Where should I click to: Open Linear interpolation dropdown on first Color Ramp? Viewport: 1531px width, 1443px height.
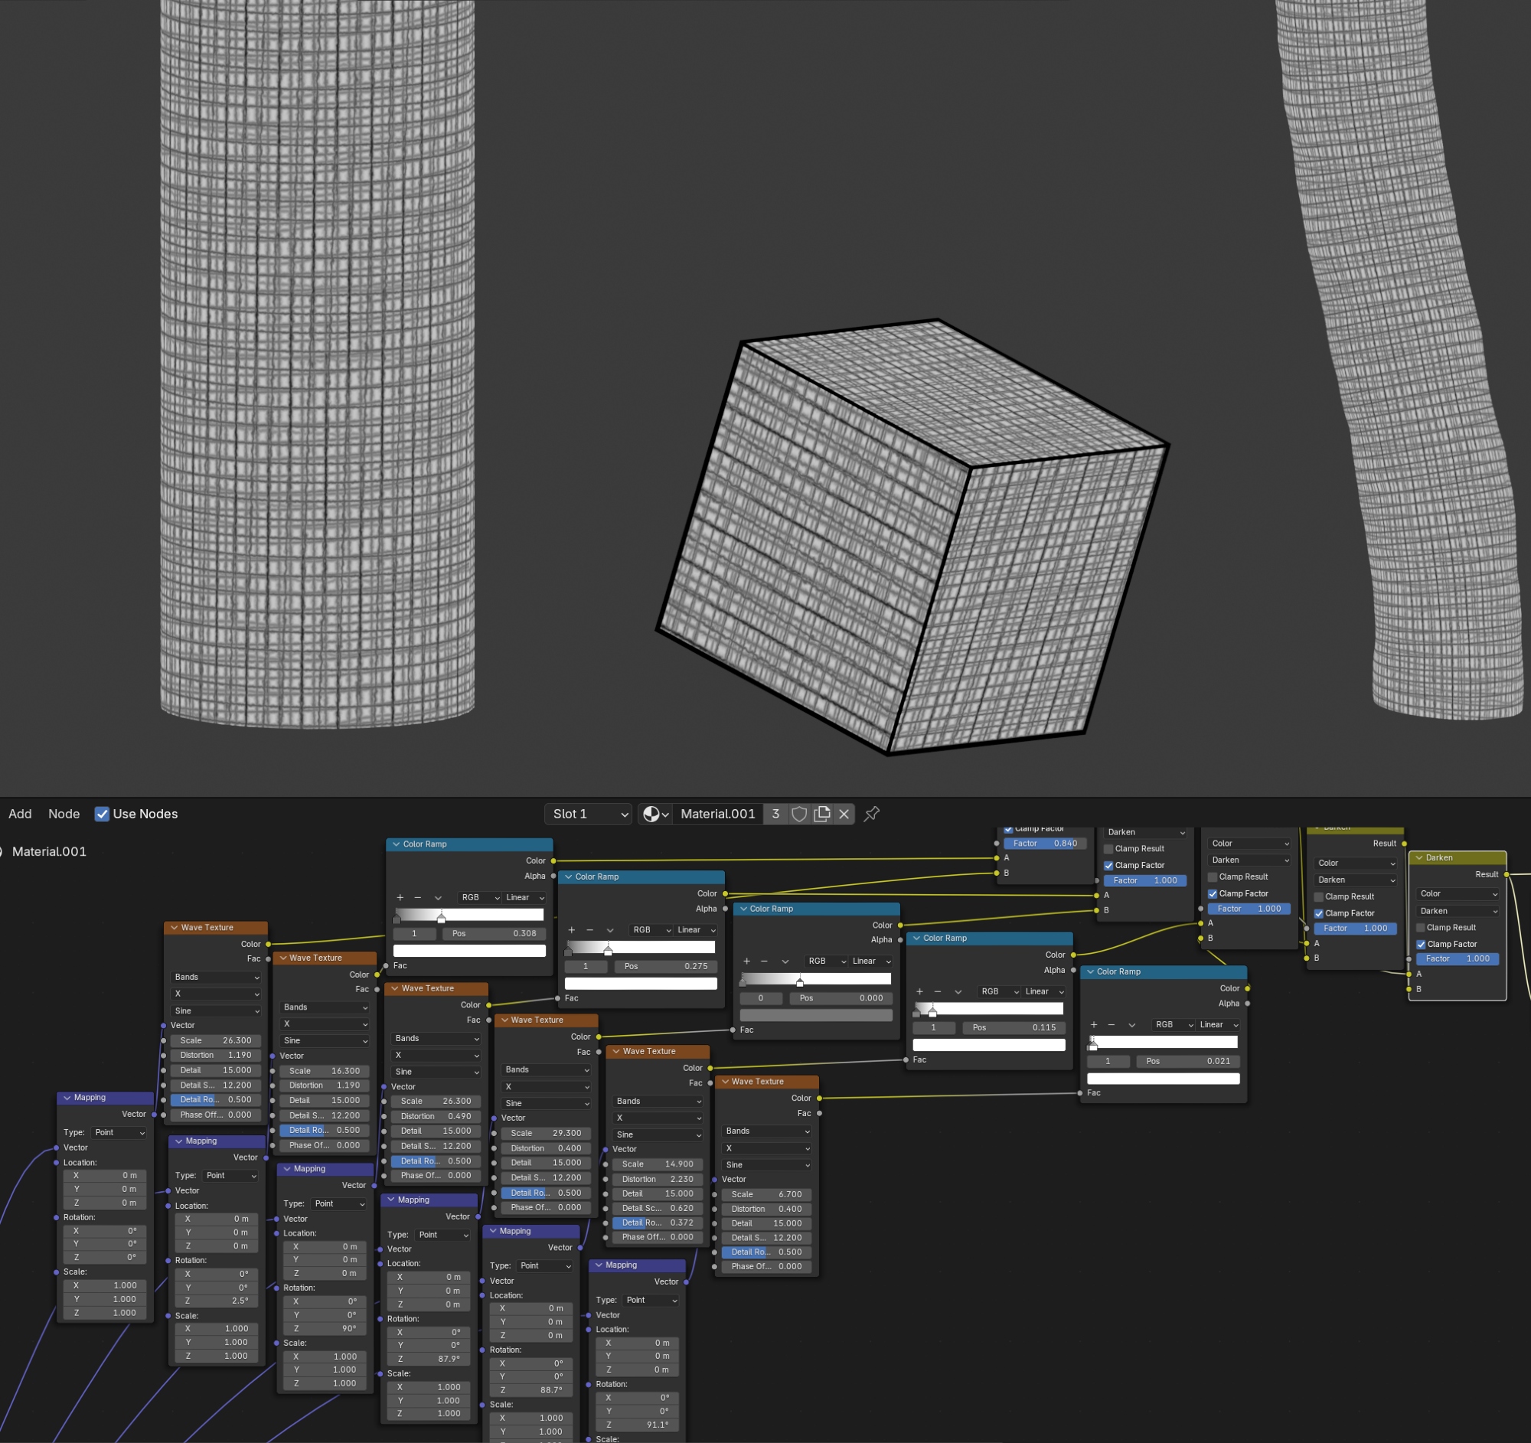524,898
